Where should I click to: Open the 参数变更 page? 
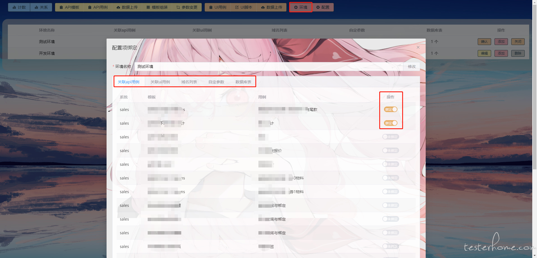pyautogui.click(x=187, y=7)
